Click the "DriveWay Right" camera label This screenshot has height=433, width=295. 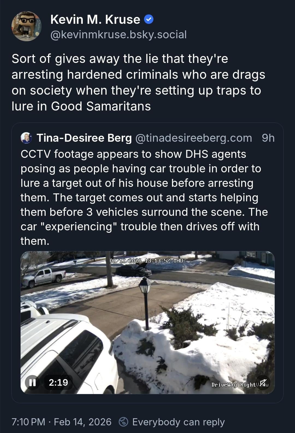[x=233, y=385]
